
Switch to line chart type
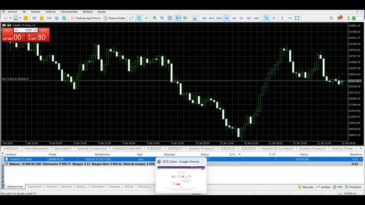[x=147, y=18]
